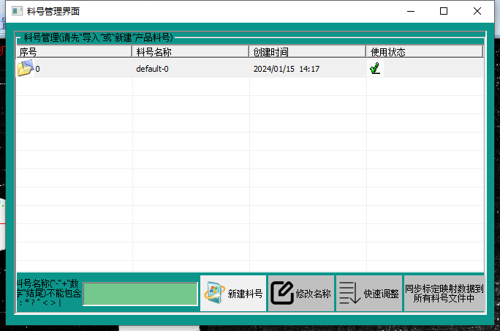Click the app icon in the title bar
This screenshot has width=500, height=331.
(x=17, y=11)
